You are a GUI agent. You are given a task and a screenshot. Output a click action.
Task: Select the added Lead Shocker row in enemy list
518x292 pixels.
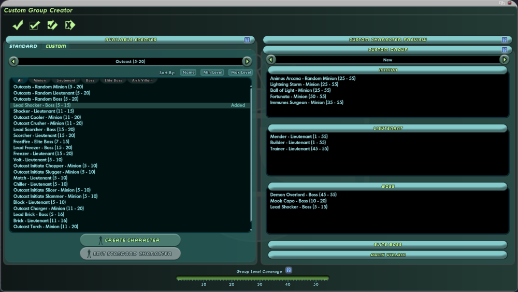pyautogui.click(x=130, y=105)
